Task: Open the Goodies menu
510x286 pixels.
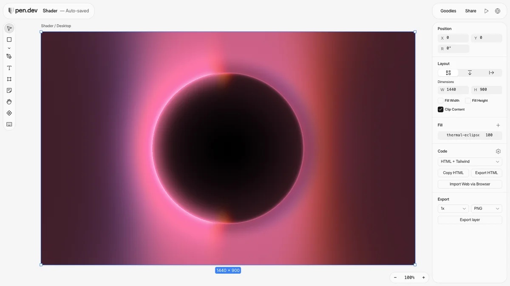Action: pyautogui.click(x=448, y=11)
